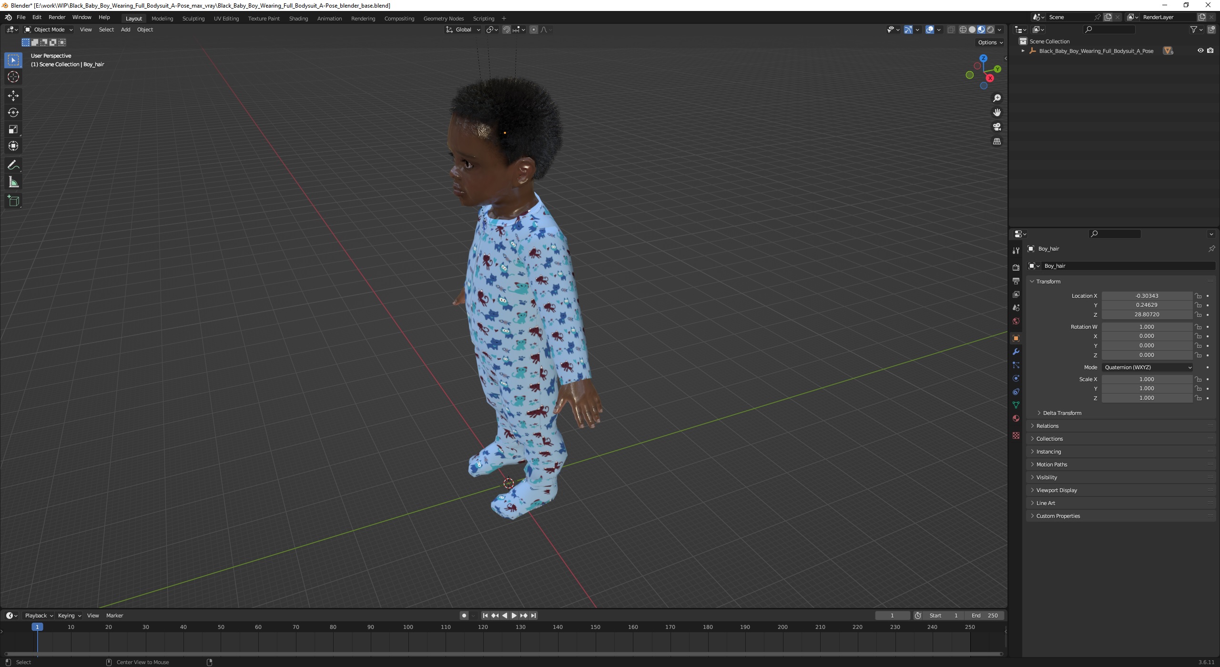Toggle X-Ray mode
Viewport: 1220px width, 667px height.
(x=951, y=30)
